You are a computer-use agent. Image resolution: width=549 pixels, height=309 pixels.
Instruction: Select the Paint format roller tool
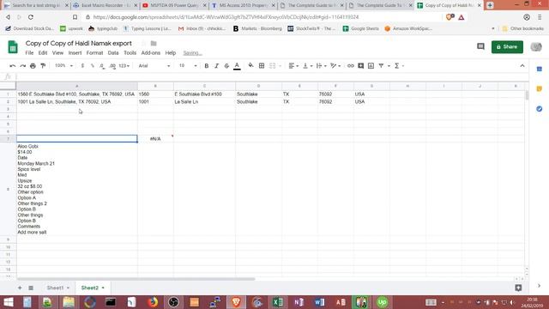tap(43, 66)
